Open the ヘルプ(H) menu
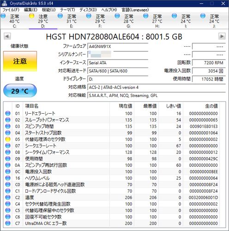This screenshot has width=229, height=231. point(109,10)
